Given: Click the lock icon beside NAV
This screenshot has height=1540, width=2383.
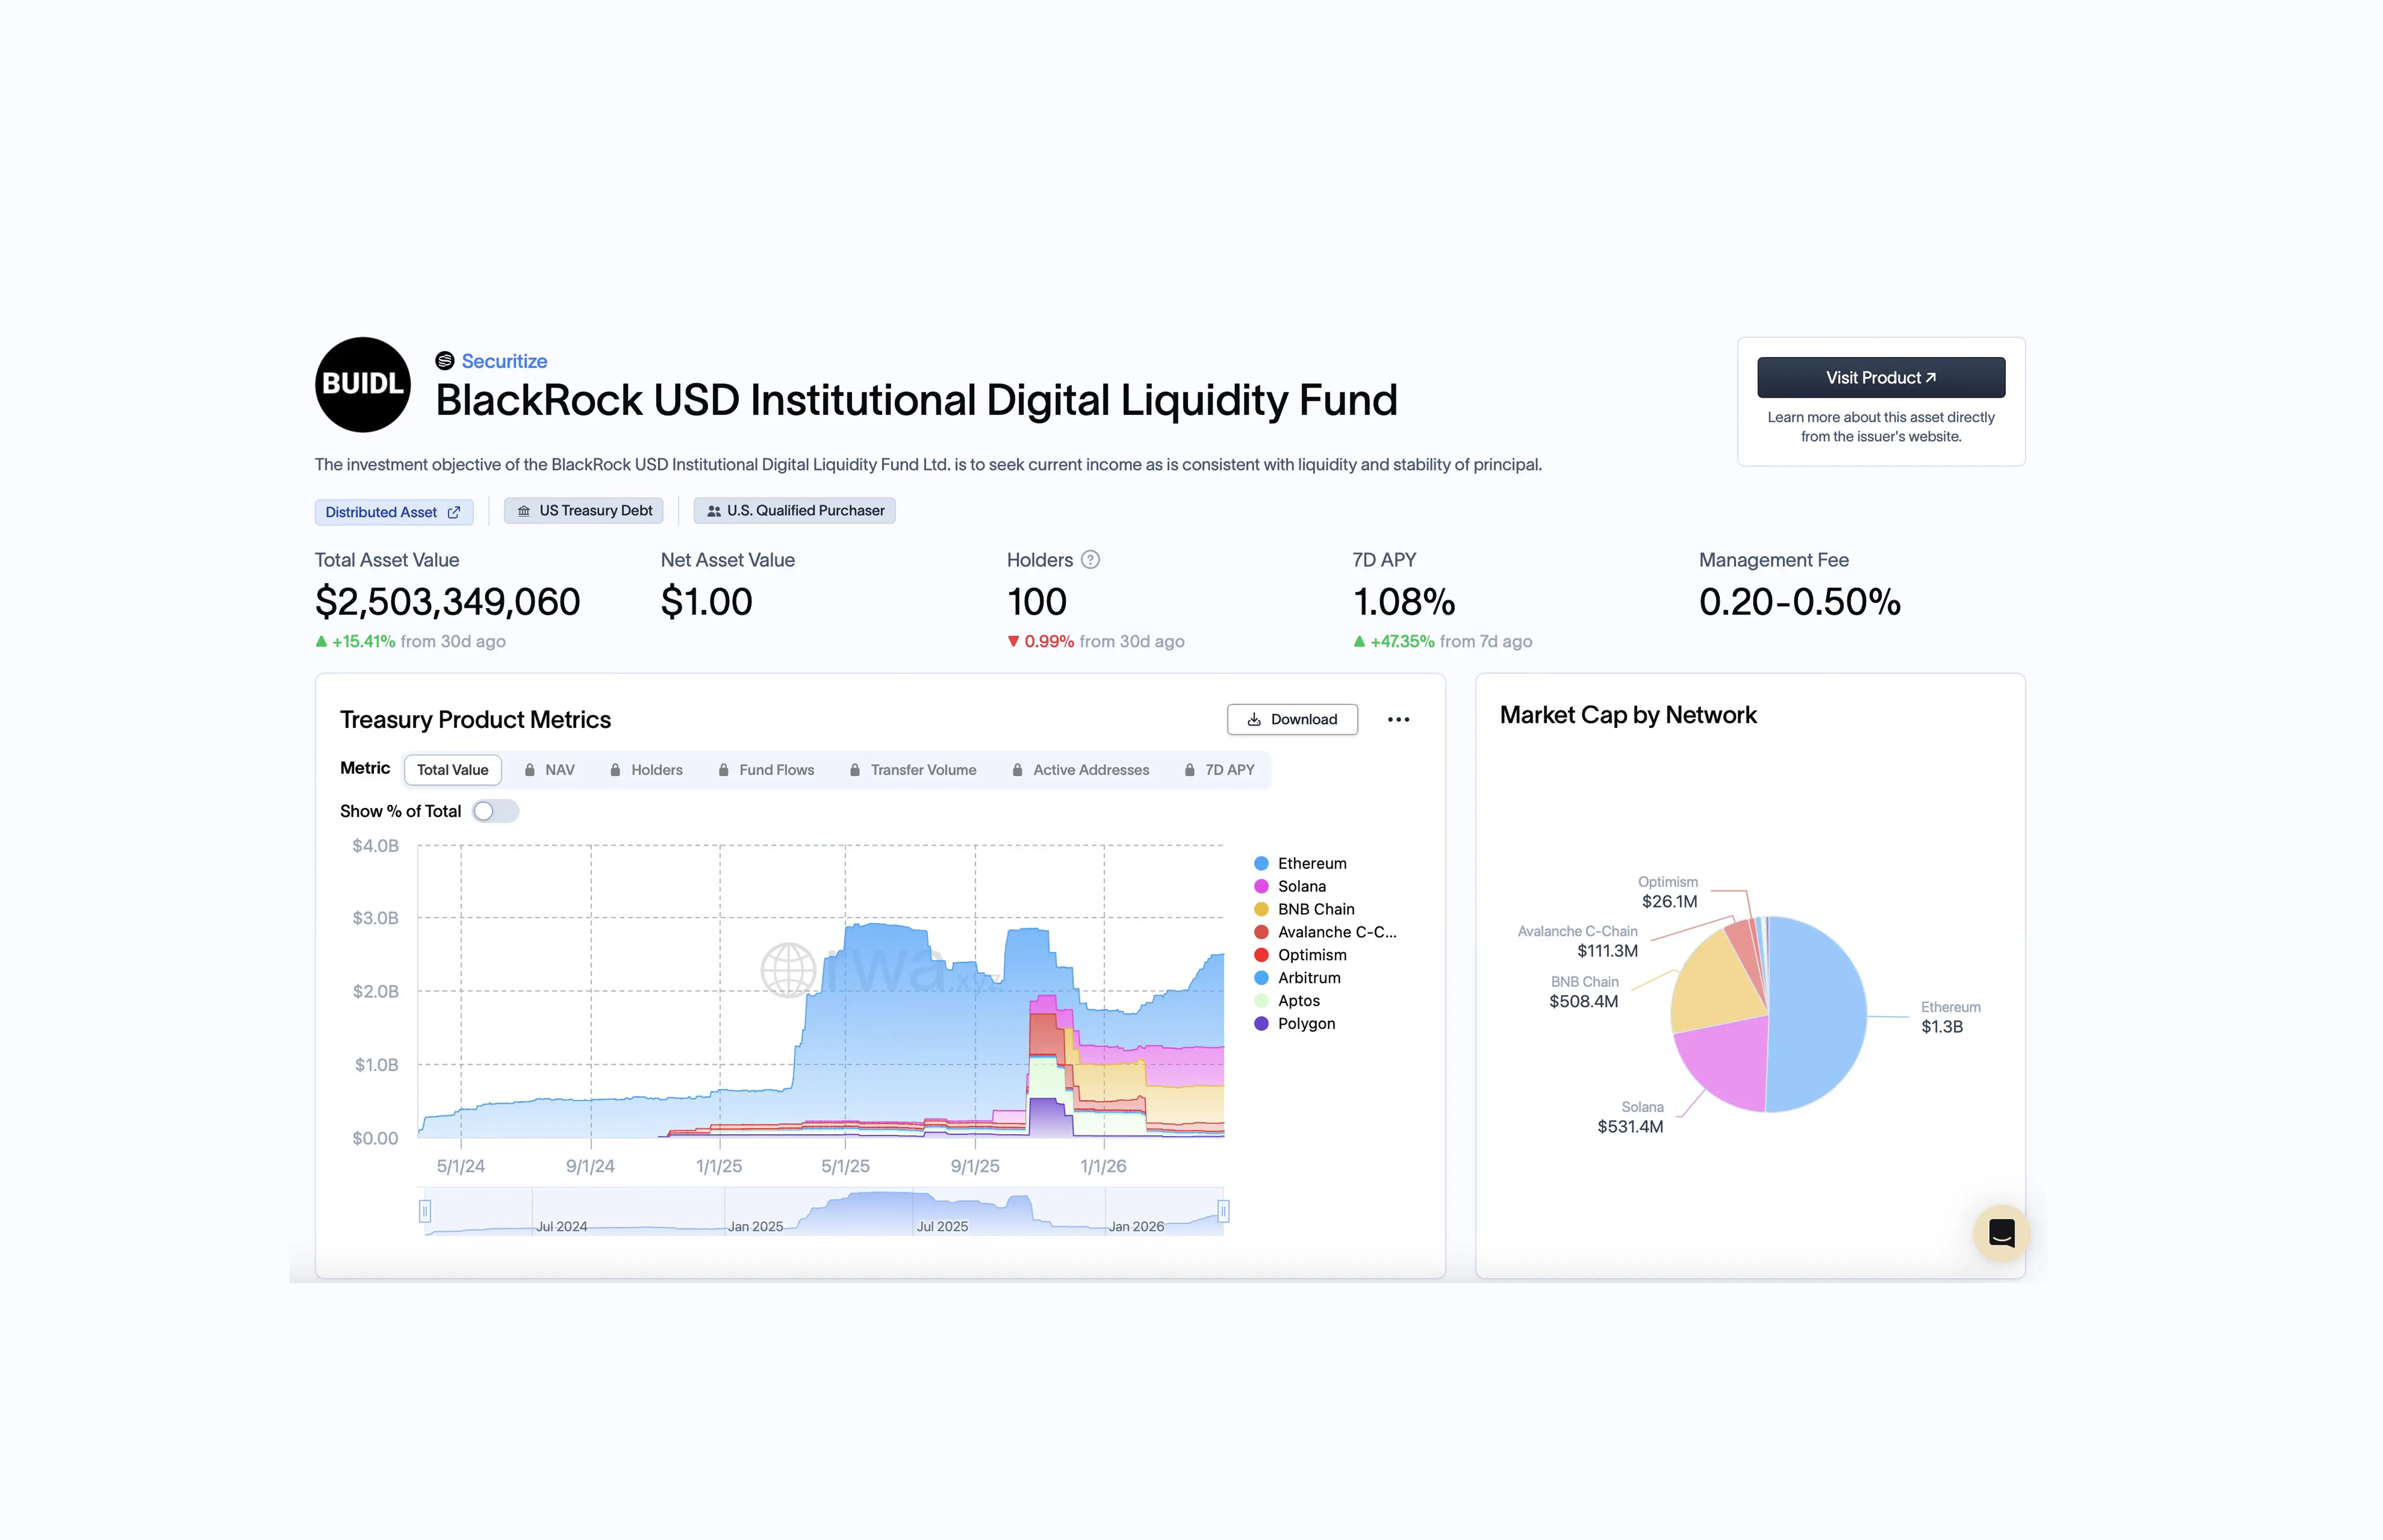Looking at the screenshot, I should [x=530, y=770].
